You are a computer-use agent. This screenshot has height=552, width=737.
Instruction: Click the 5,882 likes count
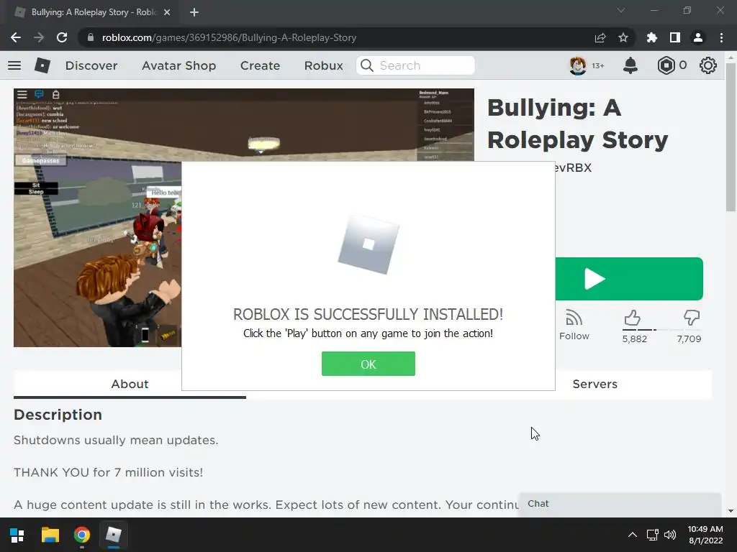(634, 339)
